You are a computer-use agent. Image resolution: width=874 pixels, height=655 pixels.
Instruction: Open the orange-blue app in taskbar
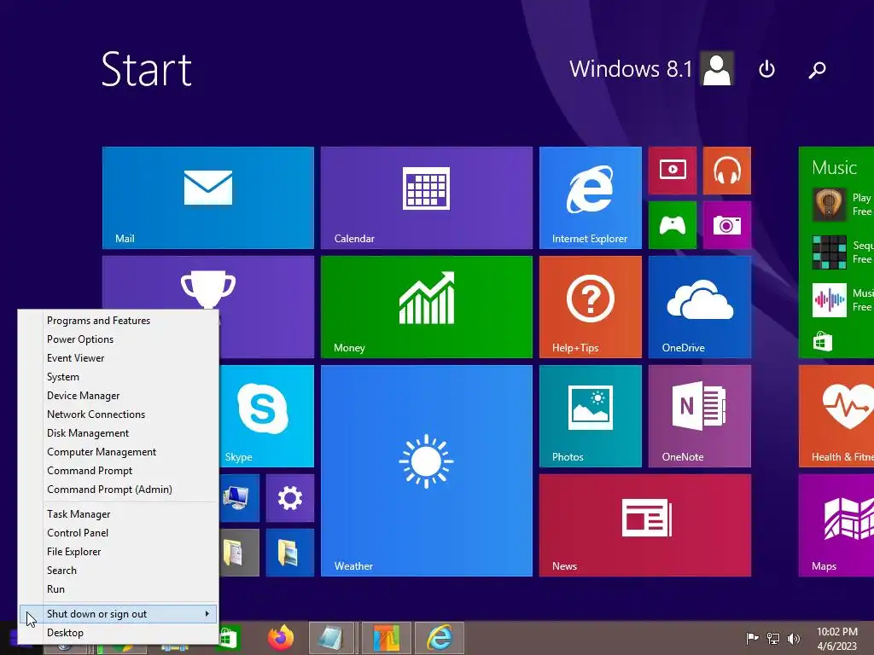click(387, 638)
